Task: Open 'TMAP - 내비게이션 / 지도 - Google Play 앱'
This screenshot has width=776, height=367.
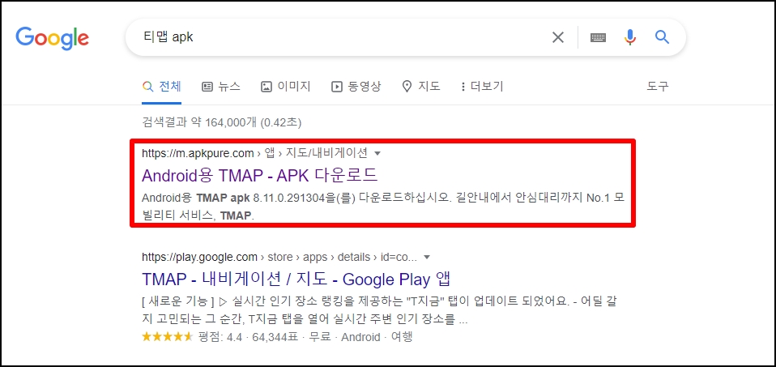Action: (x=296, y=279)
